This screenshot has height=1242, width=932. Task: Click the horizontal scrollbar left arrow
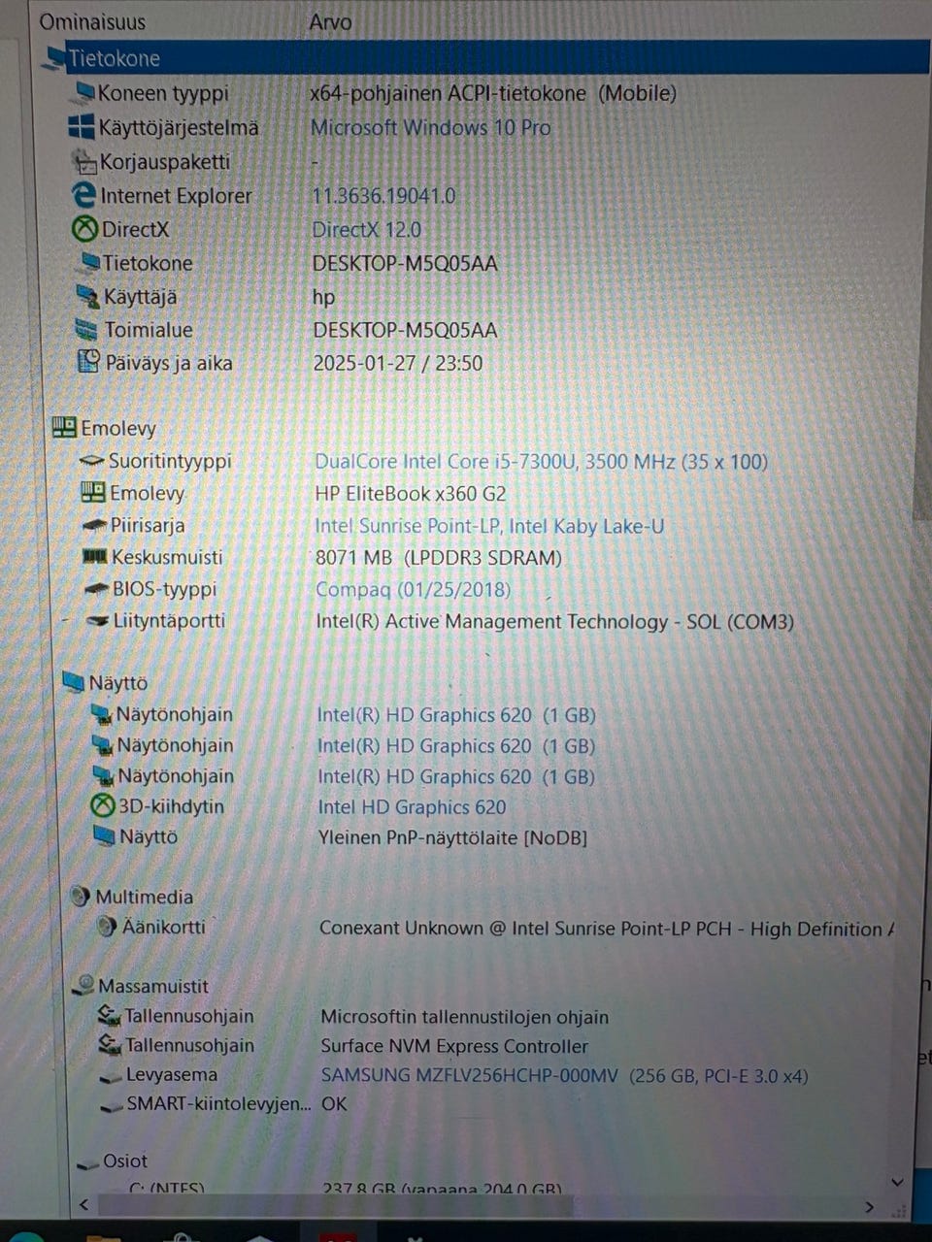(x=83, y=1205)
